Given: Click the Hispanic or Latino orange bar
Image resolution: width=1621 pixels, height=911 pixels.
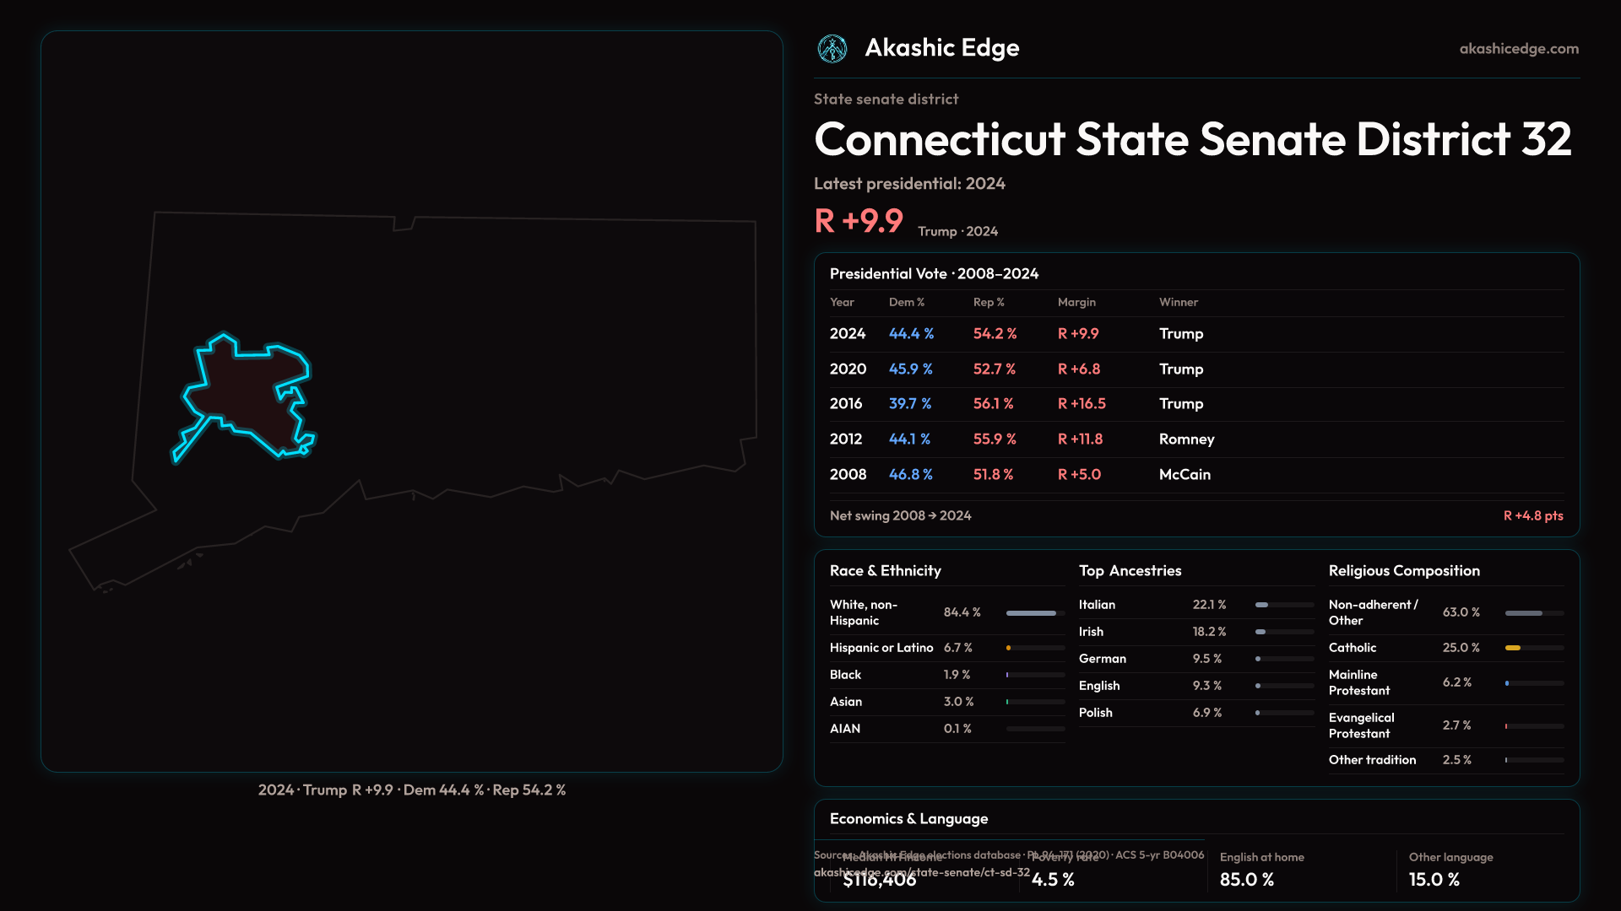Looking at the screenshot, I should 1009,648.
